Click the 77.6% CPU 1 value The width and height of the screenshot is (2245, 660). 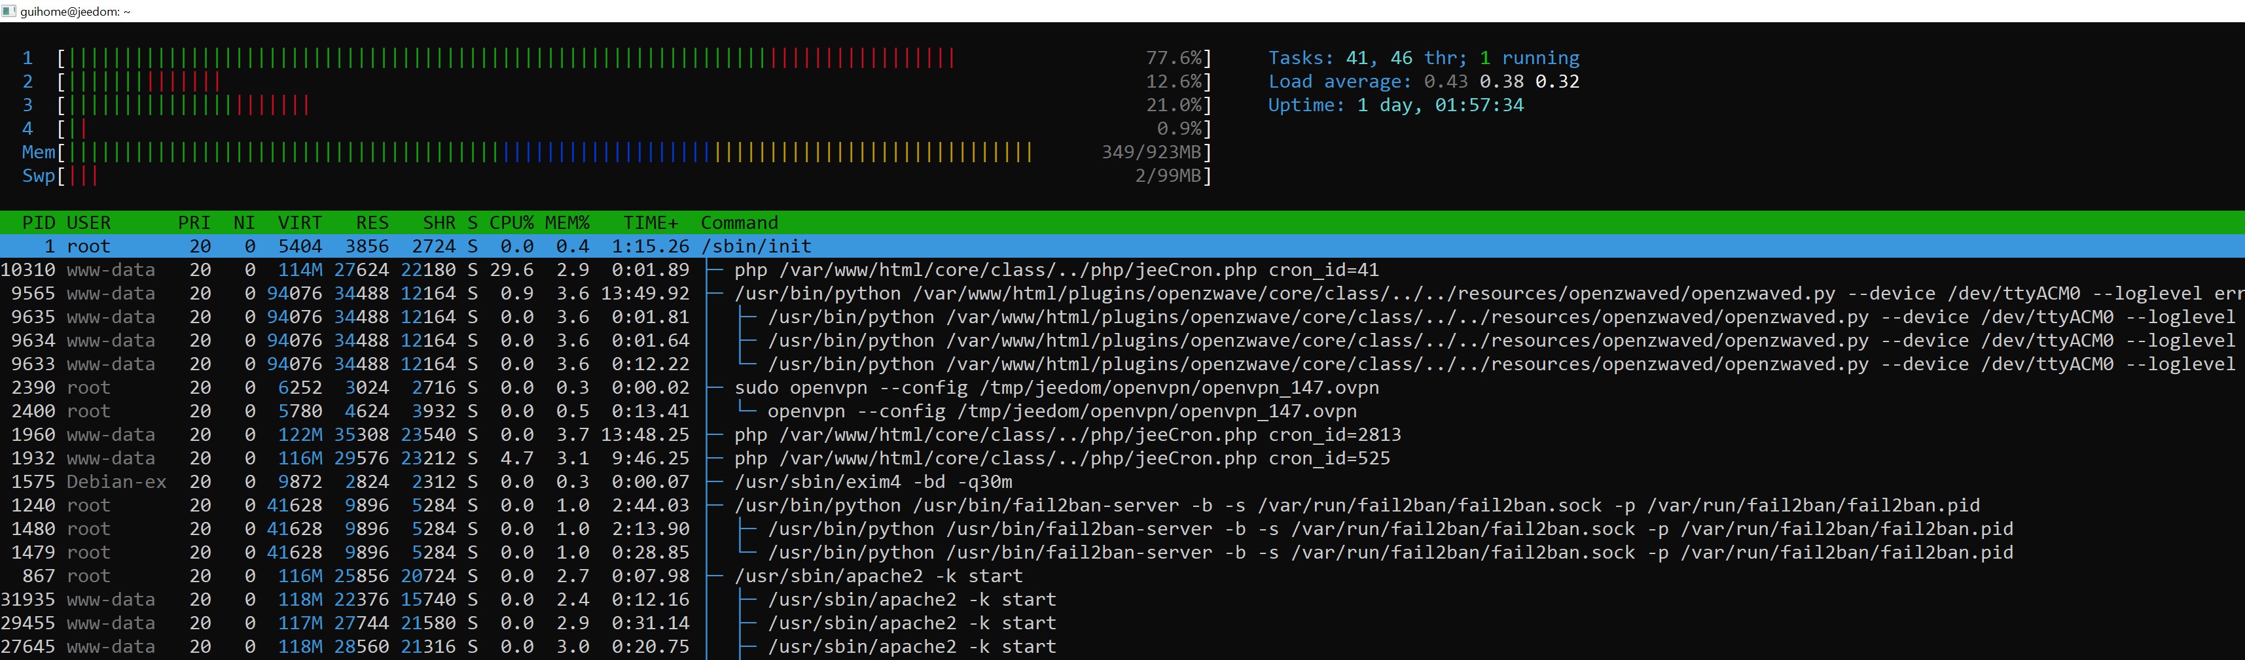tap(1173, 58)
